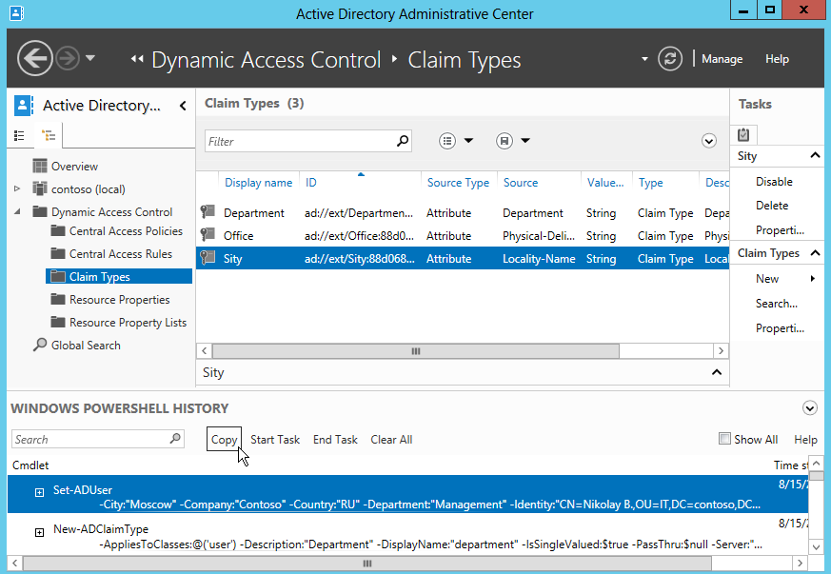Click the Dynamic Access Control breadcrumb
This screenshot has width=831, height=574.
click(x=266, y=60)
